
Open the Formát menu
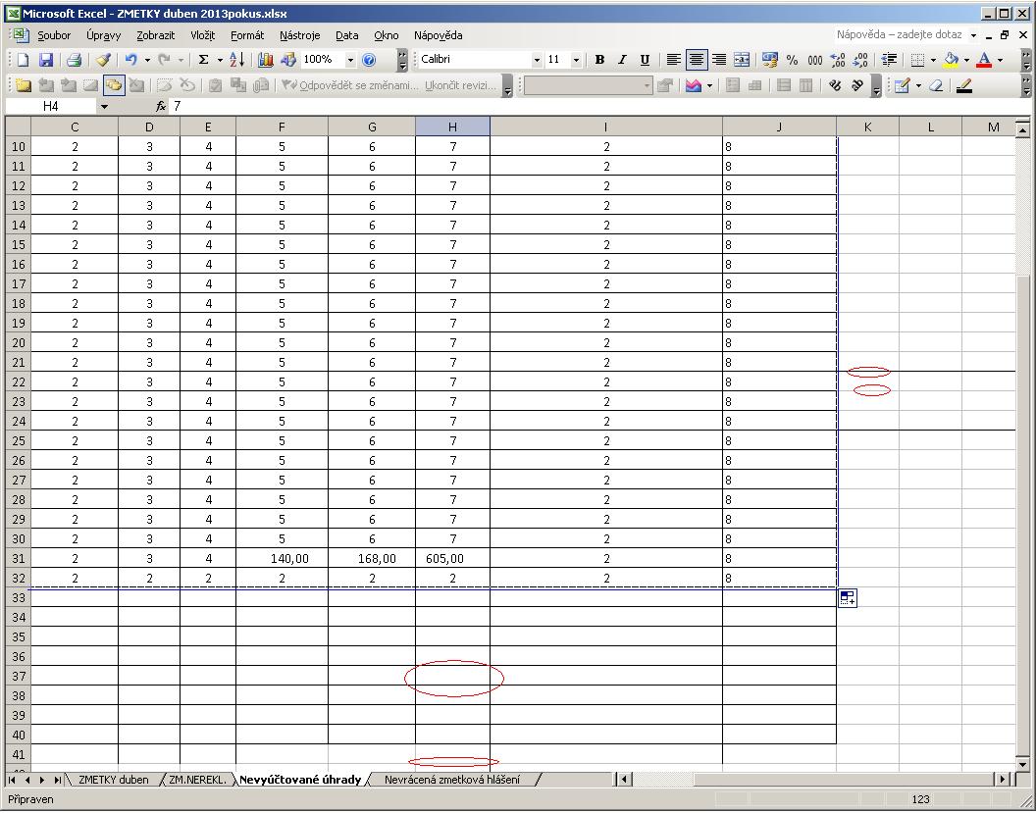tap(247, 35)
